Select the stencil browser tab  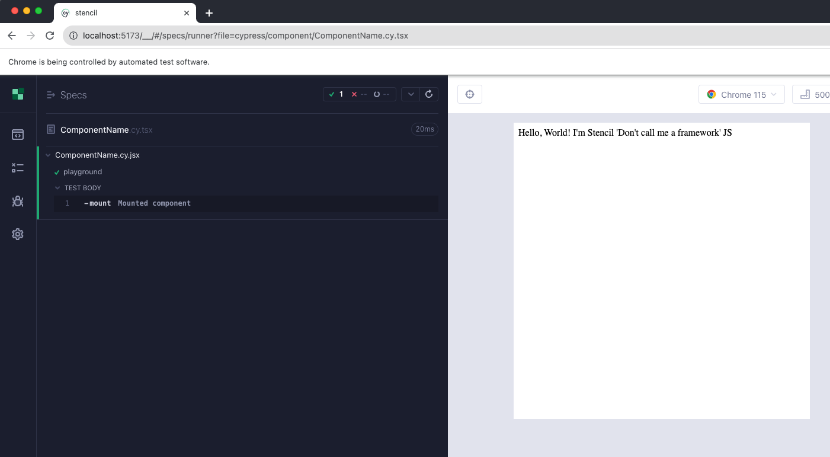[x=124, y=13]
